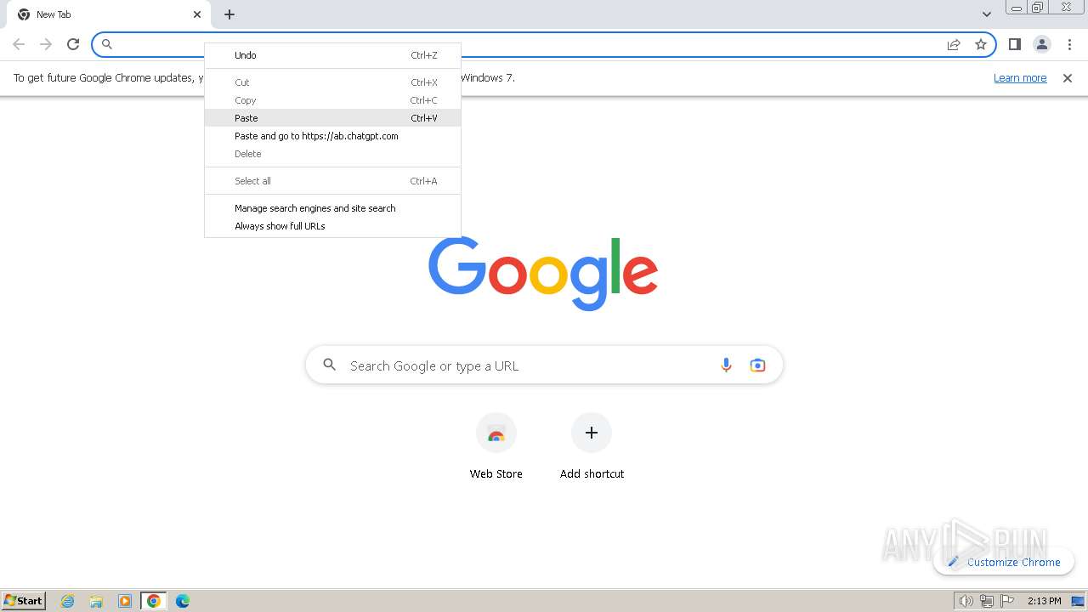Toggle the side panel icon
The width and height of the screenshot is (1088, 612).
click(1014, 44)
